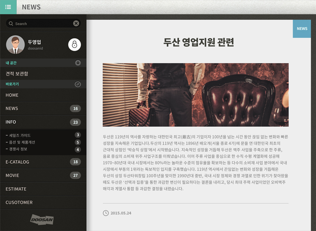Open 경쟁사 정보 submenu
This screenshot has height=231, width=316.
(x=43, y=149)
